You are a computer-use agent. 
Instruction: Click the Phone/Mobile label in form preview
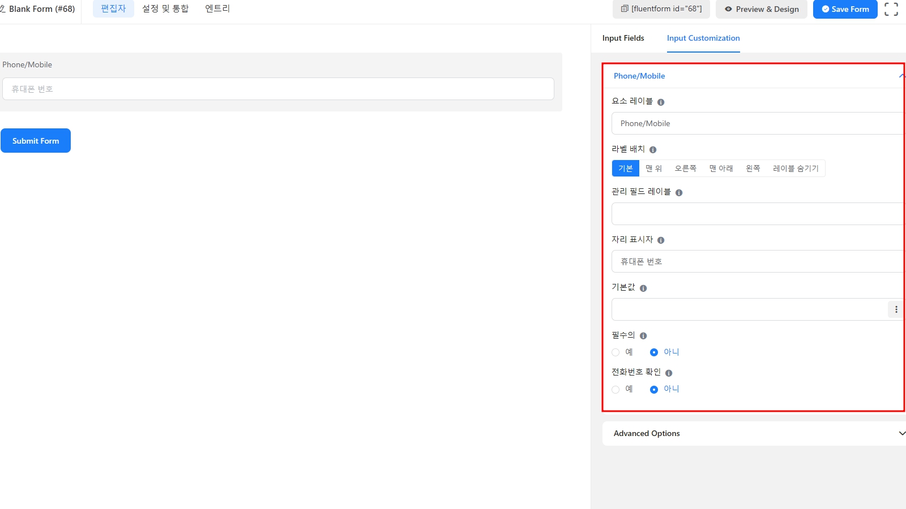coord(27,64)
